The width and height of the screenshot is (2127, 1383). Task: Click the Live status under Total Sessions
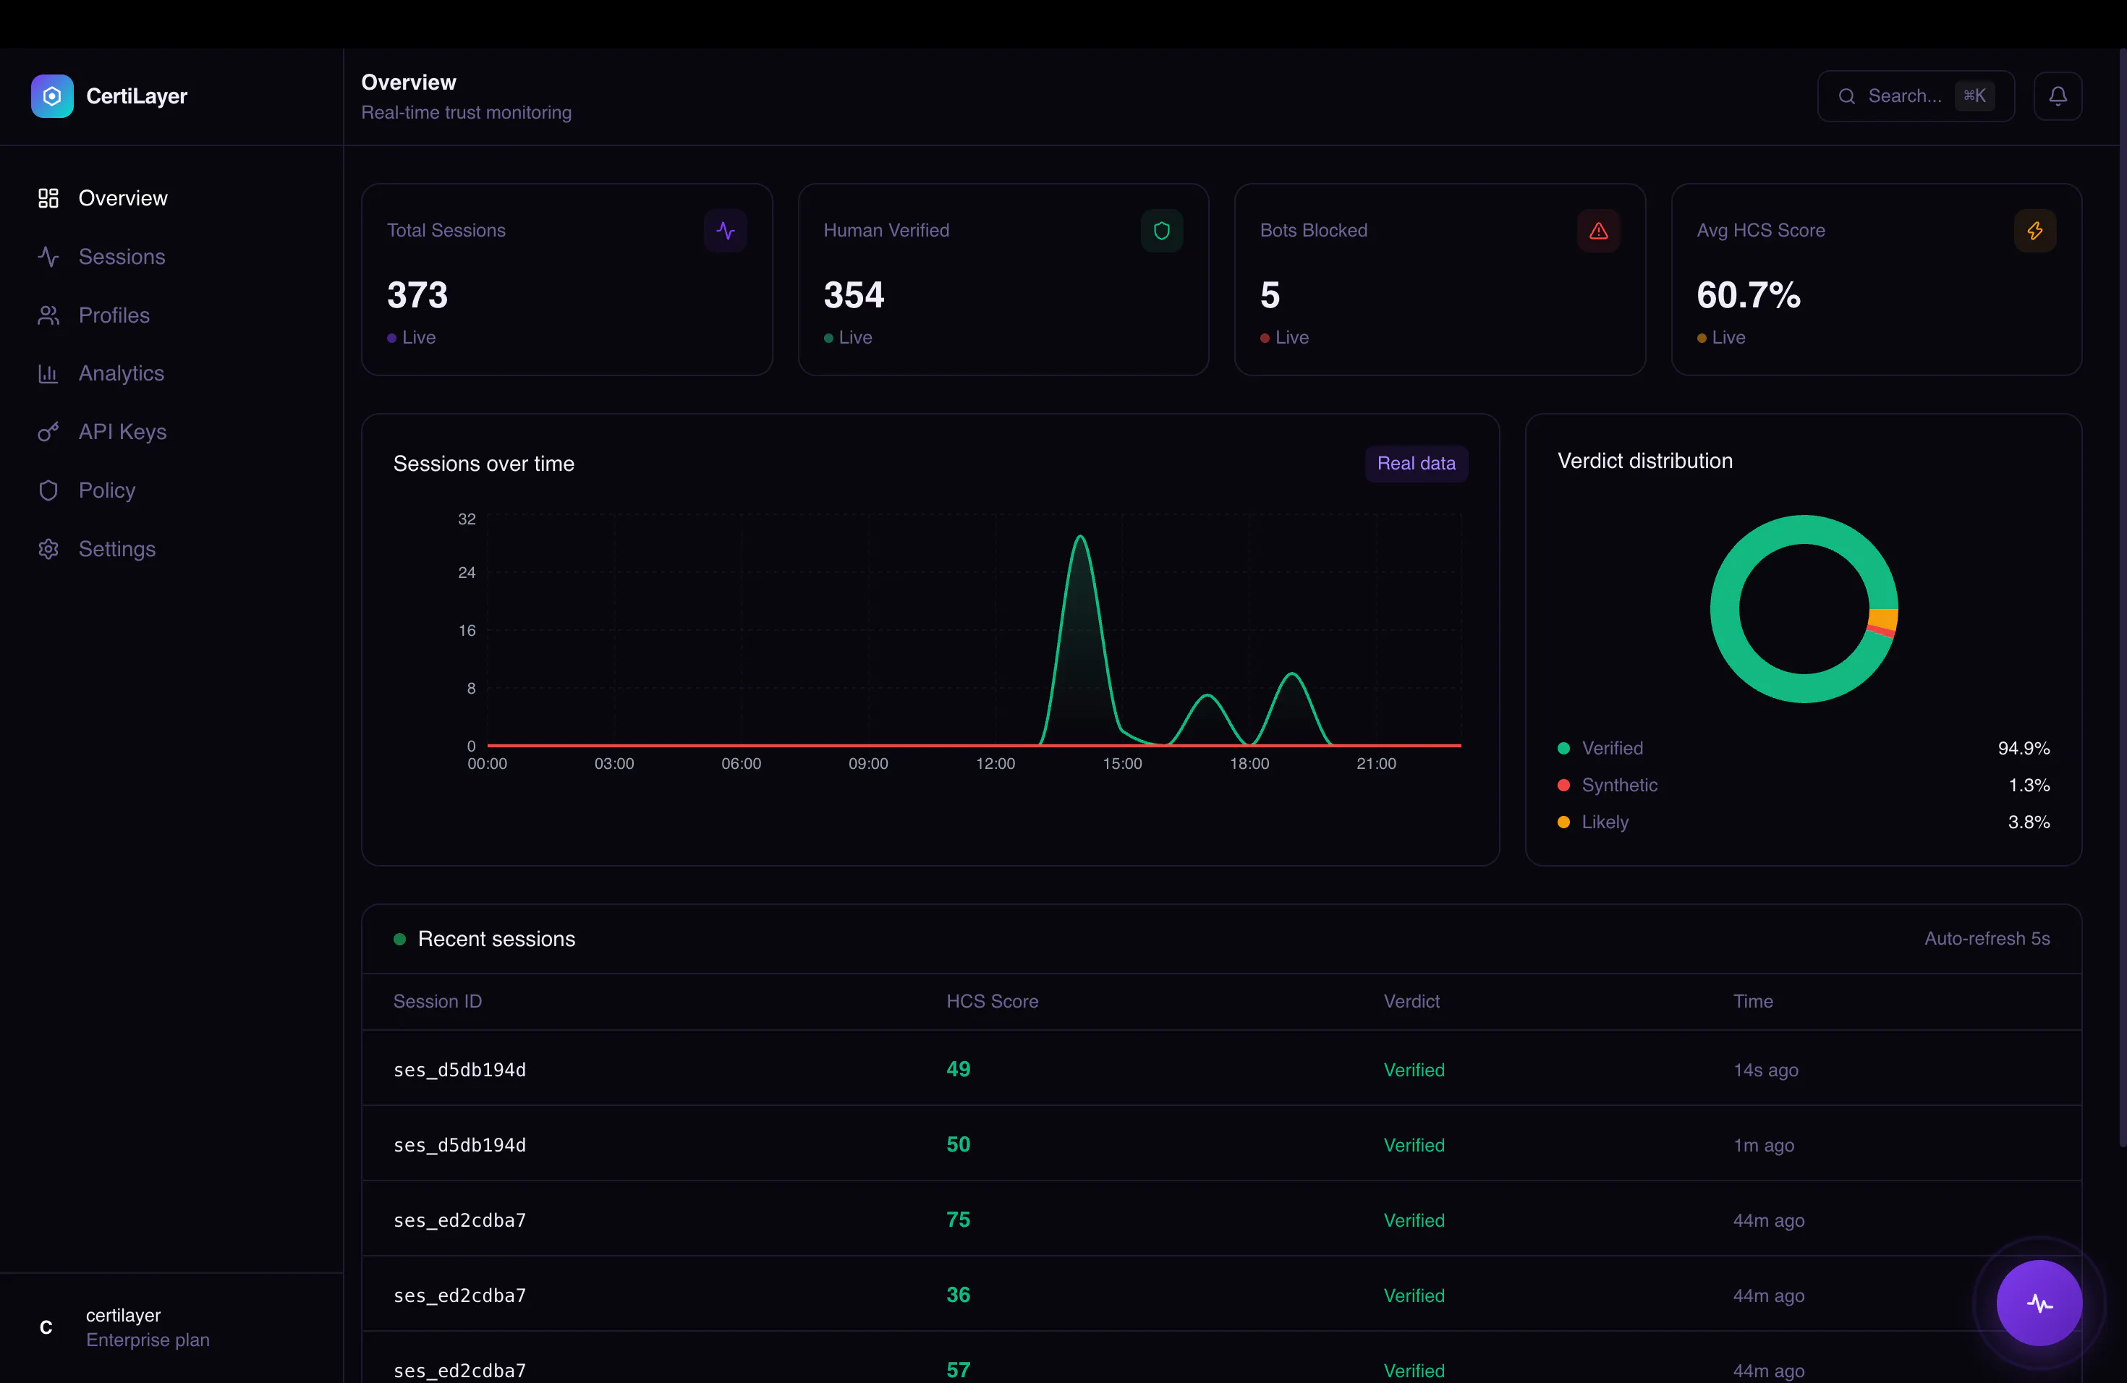point(411,338)
